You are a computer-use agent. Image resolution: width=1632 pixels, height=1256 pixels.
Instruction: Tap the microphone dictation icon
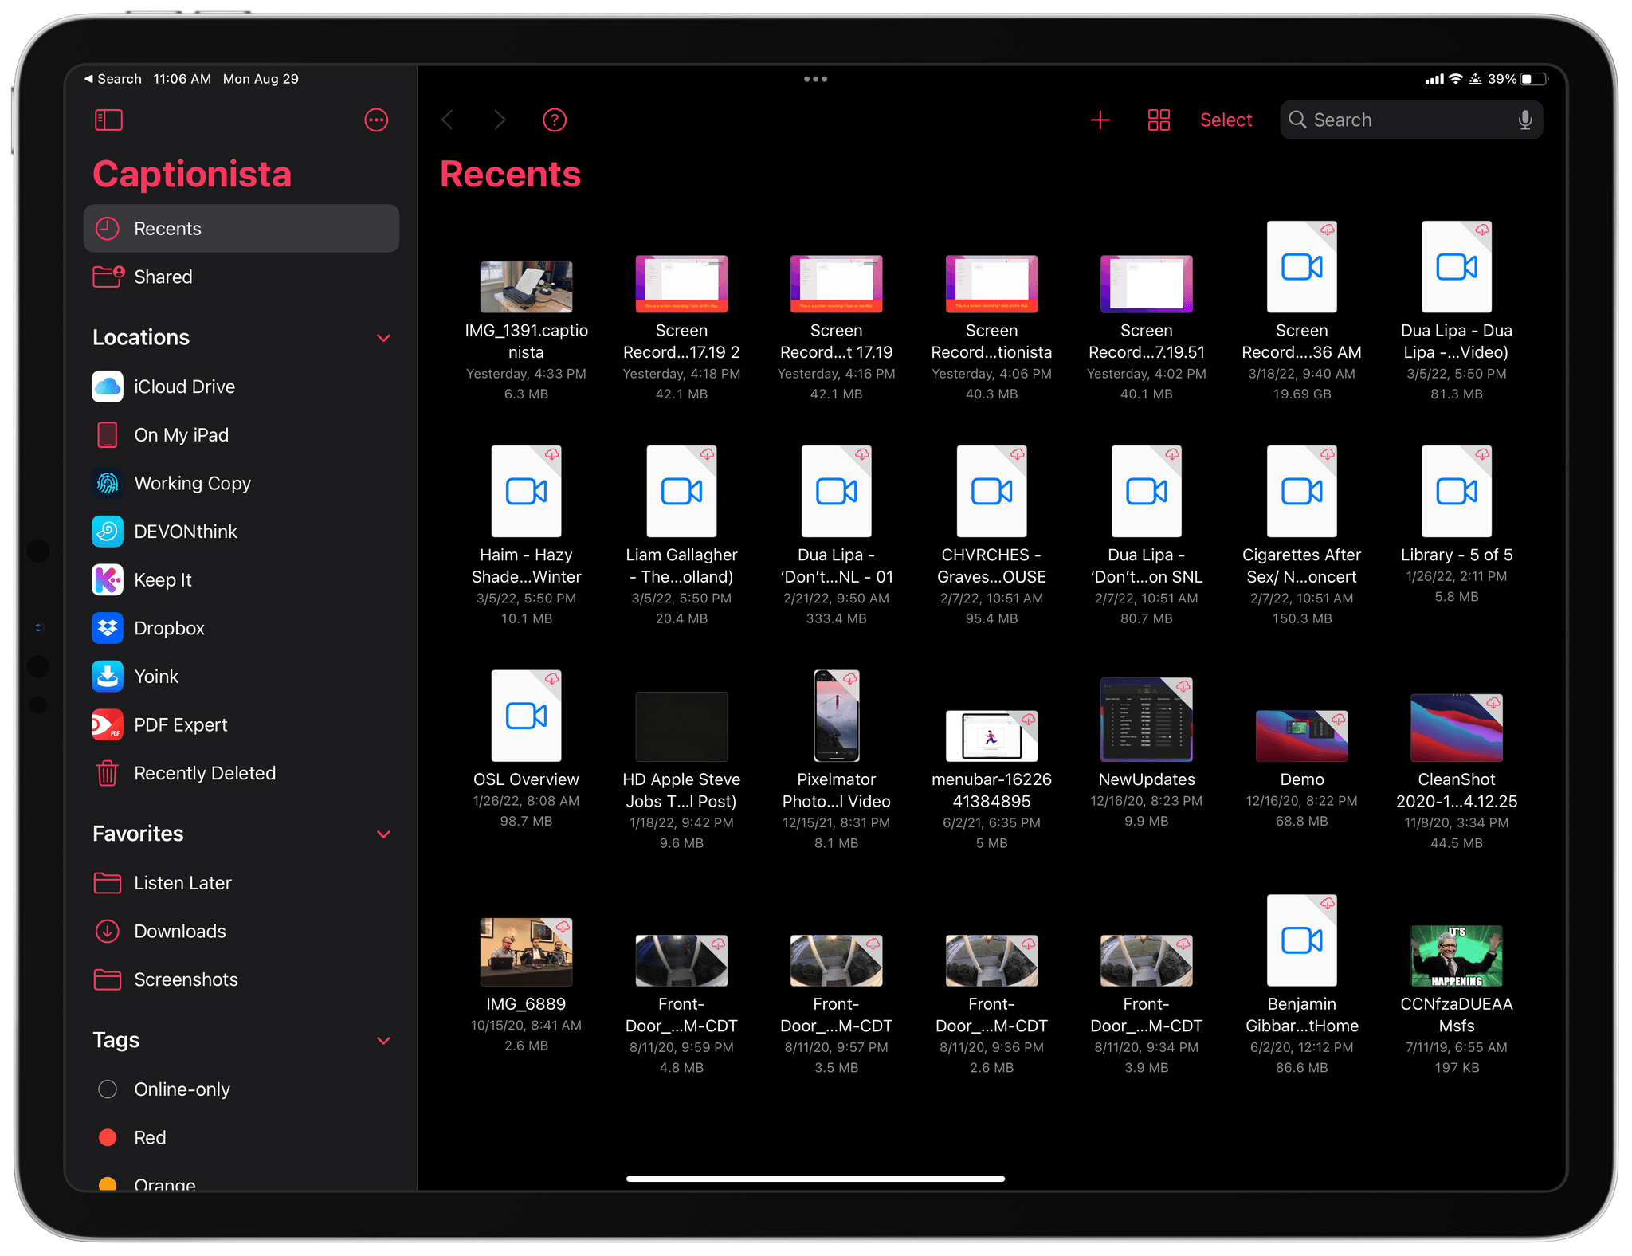(1524, 120)
